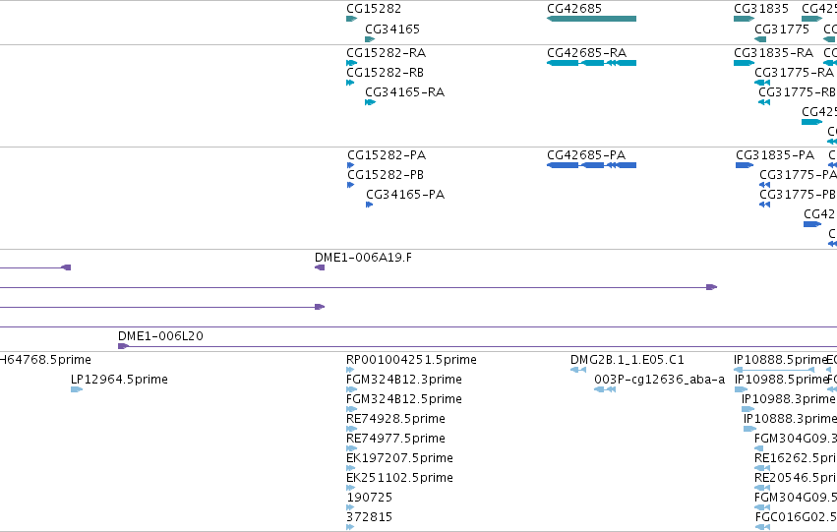This screenshot has width=837, height=532.
Task: Click the IP10988.3prime EST glyph
Action: tap(747, 409)
